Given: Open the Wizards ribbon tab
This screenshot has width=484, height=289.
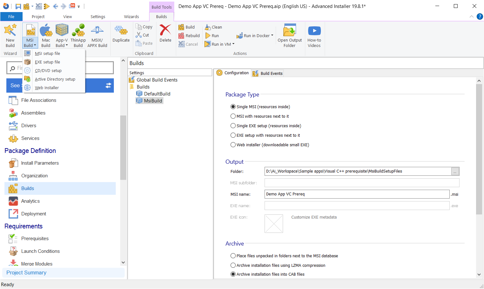Looking at the screenshot, I should 131,16.
